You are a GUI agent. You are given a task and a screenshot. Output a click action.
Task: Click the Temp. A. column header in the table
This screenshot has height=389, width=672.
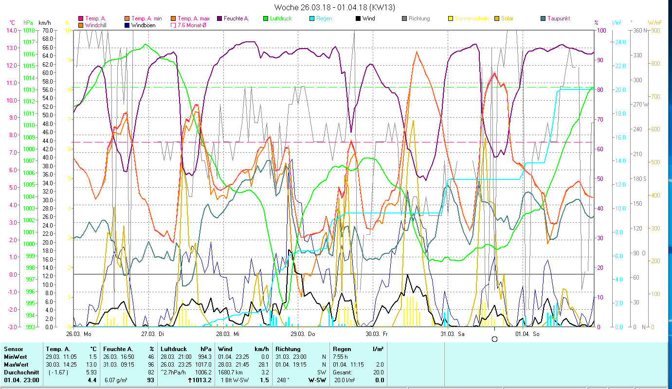pyautogui.click(x=59, y=349)
